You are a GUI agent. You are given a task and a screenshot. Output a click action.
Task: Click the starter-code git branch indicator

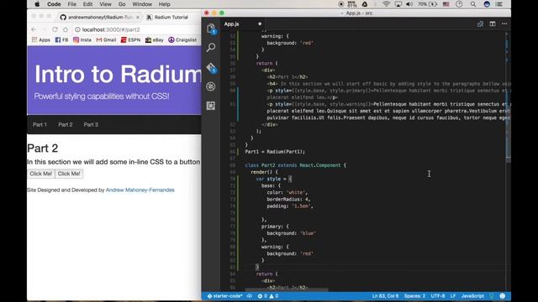224,296
